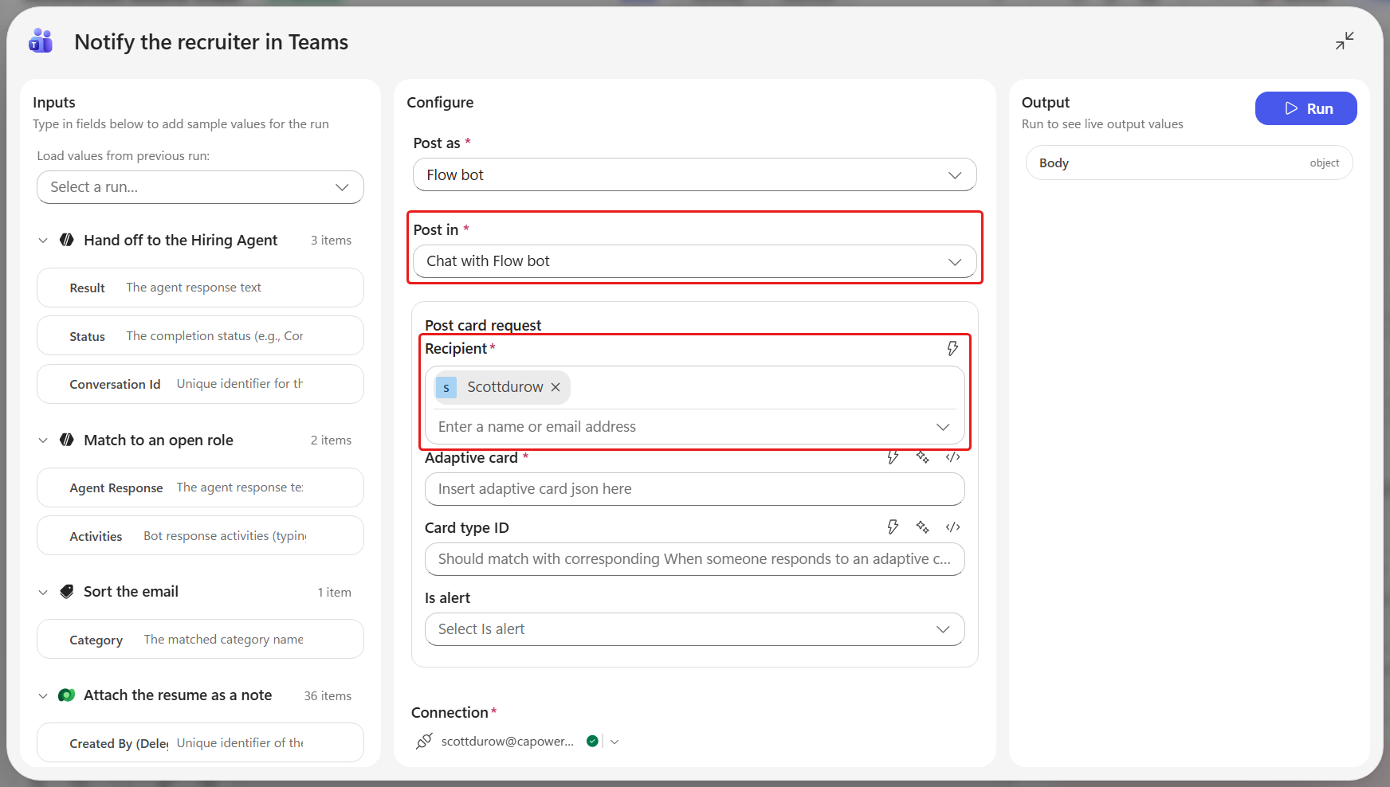Select the Body output row
This screenshot has height=787, width=1390.
(1189, 162)
